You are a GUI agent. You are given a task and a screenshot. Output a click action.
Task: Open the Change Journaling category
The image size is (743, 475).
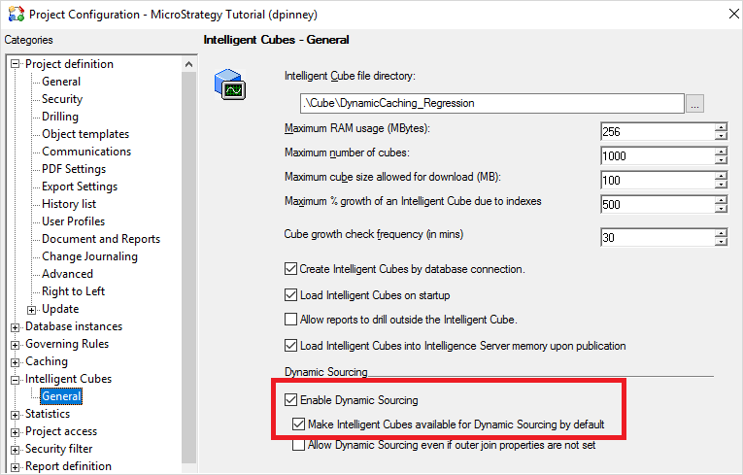tap(89, 256)
